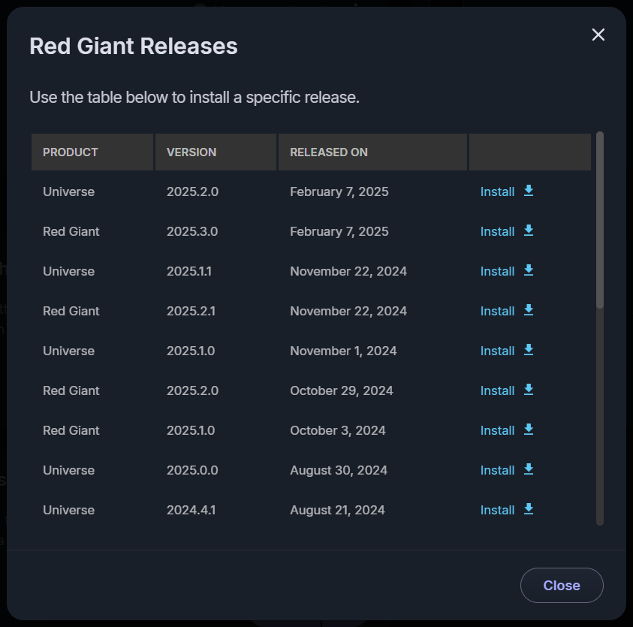The image size is (633, 627).
Task: Click download icon for Red Giant 2025.2.1
Action: coord(529,310)
